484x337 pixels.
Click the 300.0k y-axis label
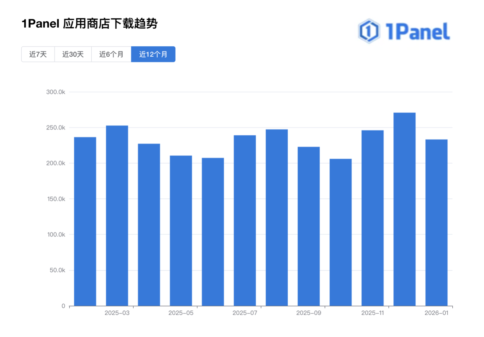click(56, 92)
